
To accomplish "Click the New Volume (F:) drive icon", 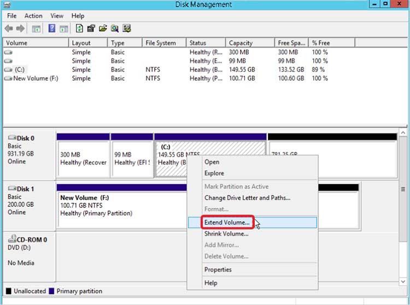I will click(x=8, y=78).
